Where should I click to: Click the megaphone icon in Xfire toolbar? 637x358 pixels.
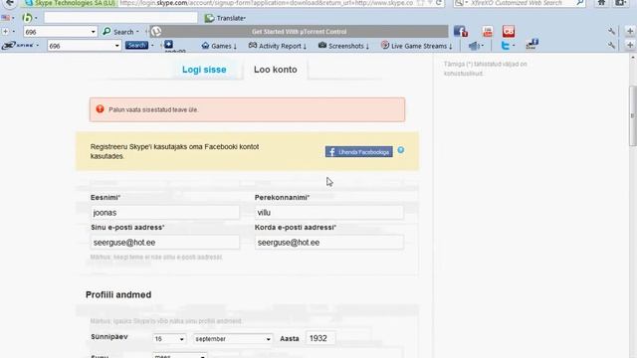coord(474,46)
